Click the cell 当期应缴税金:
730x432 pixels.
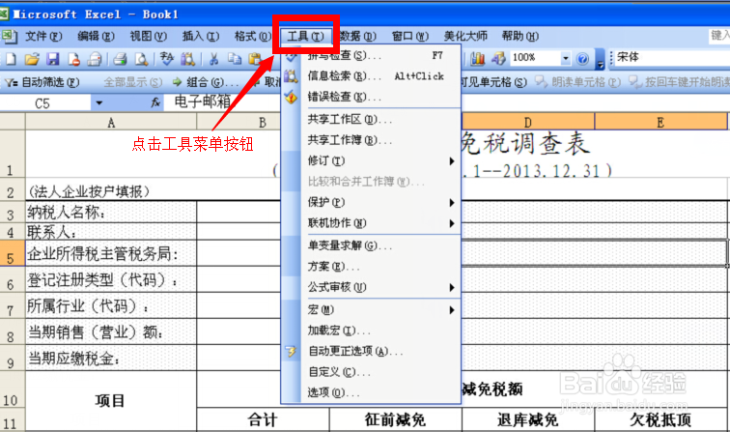pos(111,358)
